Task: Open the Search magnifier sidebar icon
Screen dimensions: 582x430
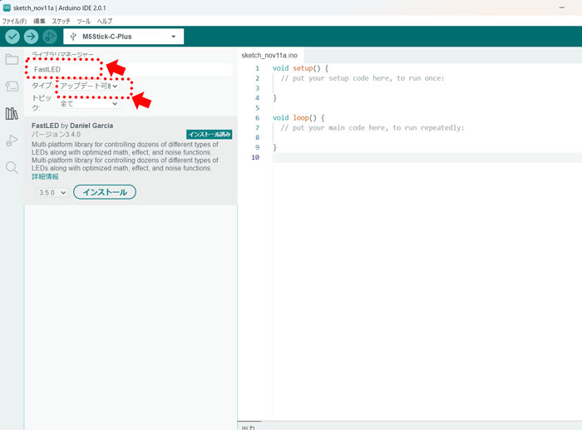Action: click(12, 167)
